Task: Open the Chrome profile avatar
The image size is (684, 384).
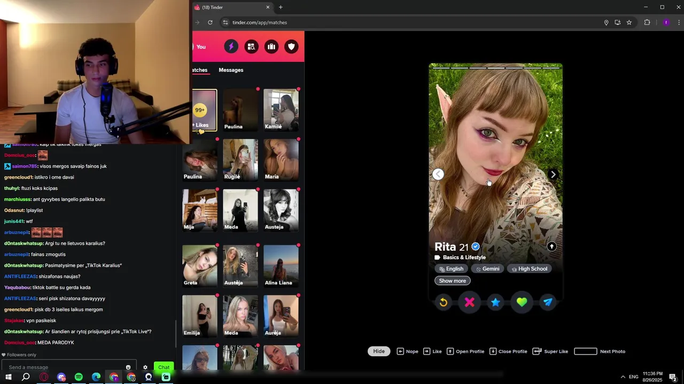Action: click(x=666, y=22)
